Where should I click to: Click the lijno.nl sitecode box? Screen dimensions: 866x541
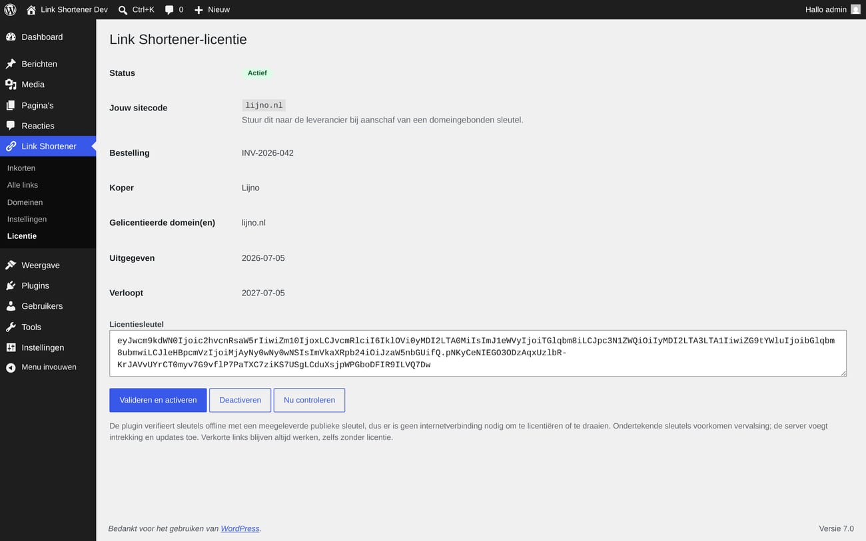coord(264,105)
